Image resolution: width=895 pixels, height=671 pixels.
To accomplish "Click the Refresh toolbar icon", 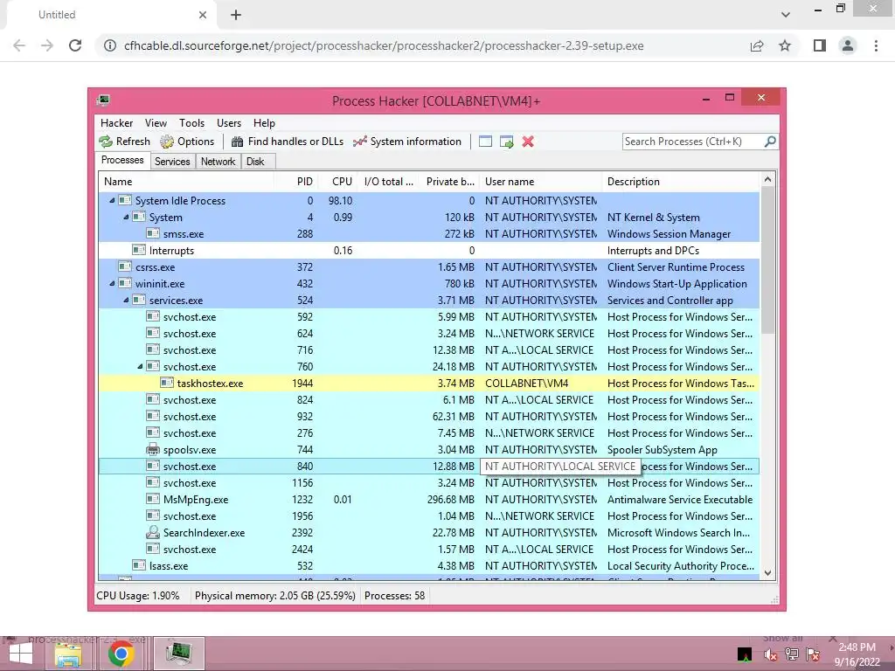I will pos(106,142).
